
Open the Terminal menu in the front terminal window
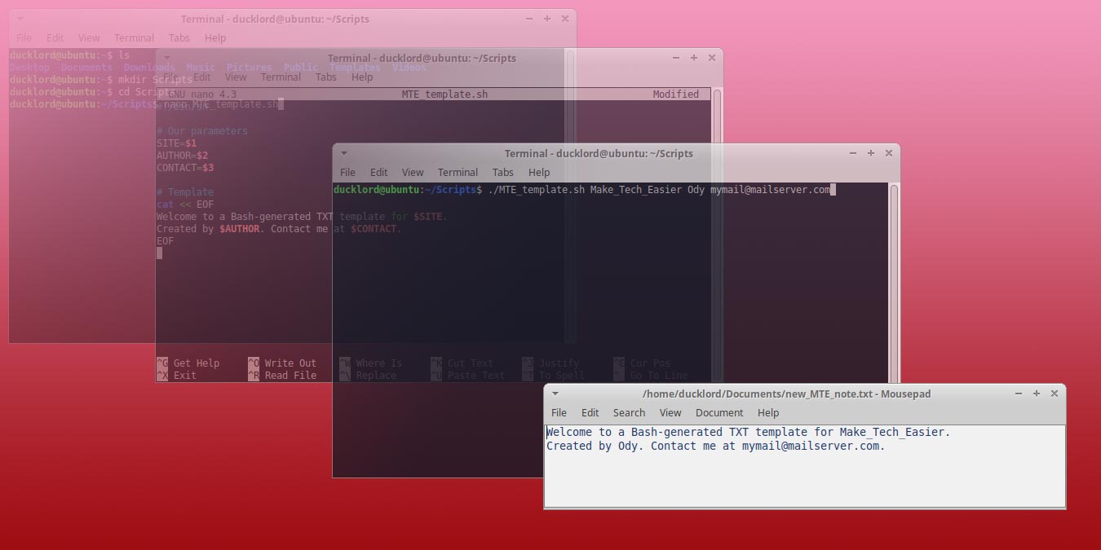(x=458, y=172)
